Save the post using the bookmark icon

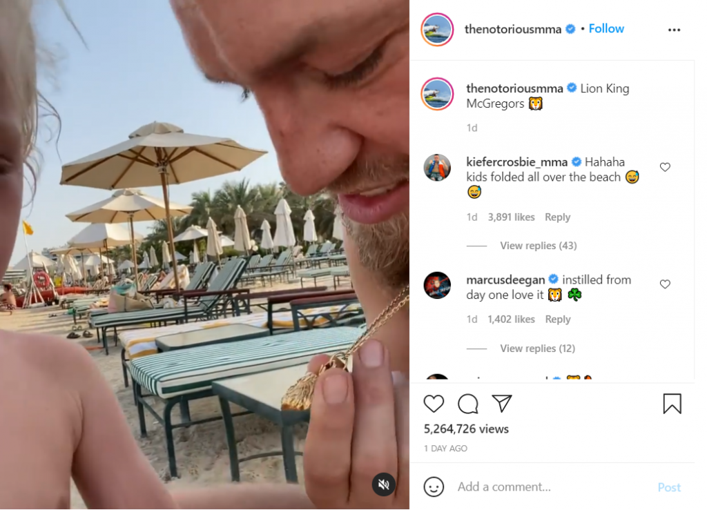click(670, 404)
